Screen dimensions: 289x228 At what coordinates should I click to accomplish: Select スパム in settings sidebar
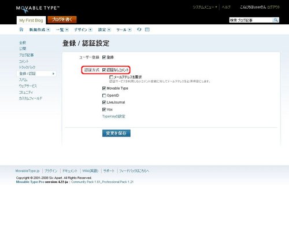(23, 80)
